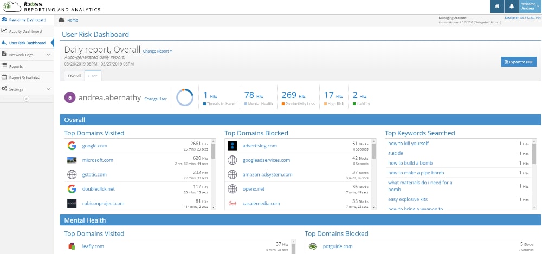Open the potguide.com blocked domain link

(337, 246)
